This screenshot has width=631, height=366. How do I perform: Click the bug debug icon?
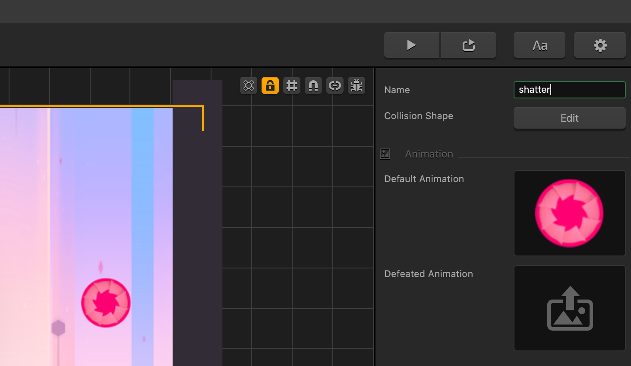(357, 85)
